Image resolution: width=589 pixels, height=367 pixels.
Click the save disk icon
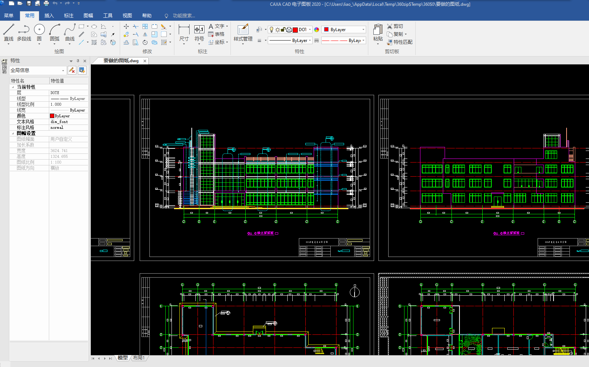(x=29, y=3)
